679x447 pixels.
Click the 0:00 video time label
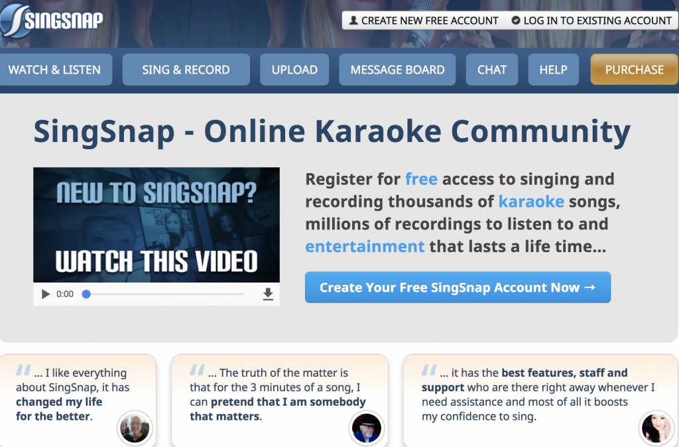tap(65, 294)
